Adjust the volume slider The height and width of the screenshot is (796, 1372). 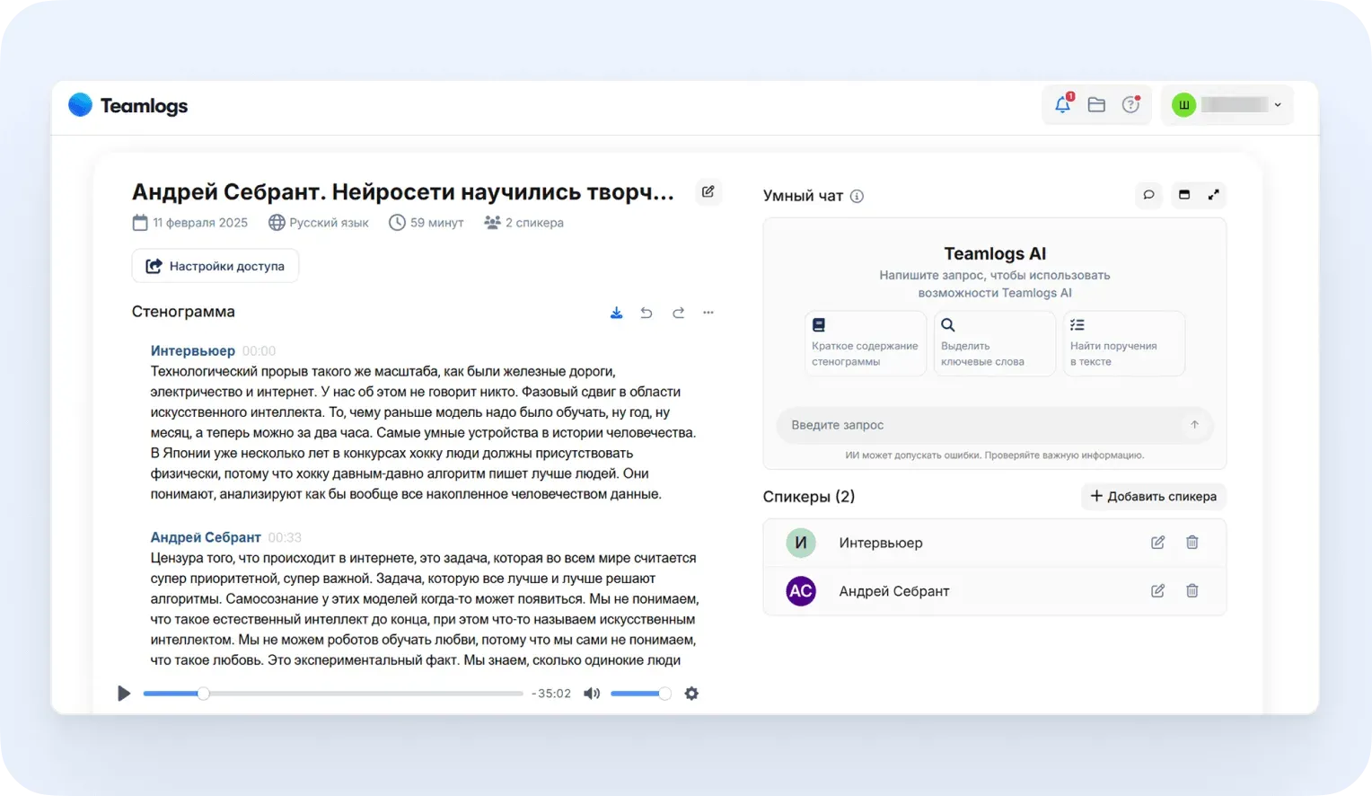(640, 694)
